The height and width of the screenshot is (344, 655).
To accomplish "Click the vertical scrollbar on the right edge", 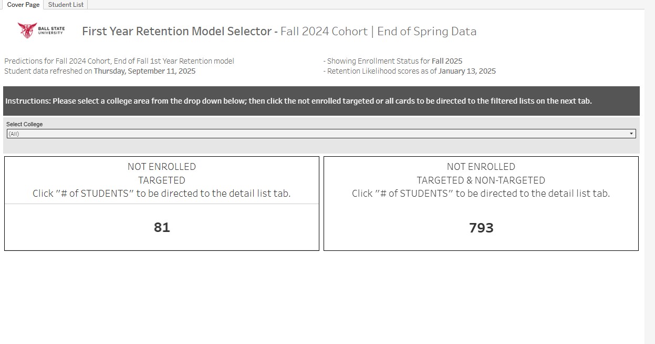I will click(650, 174).
